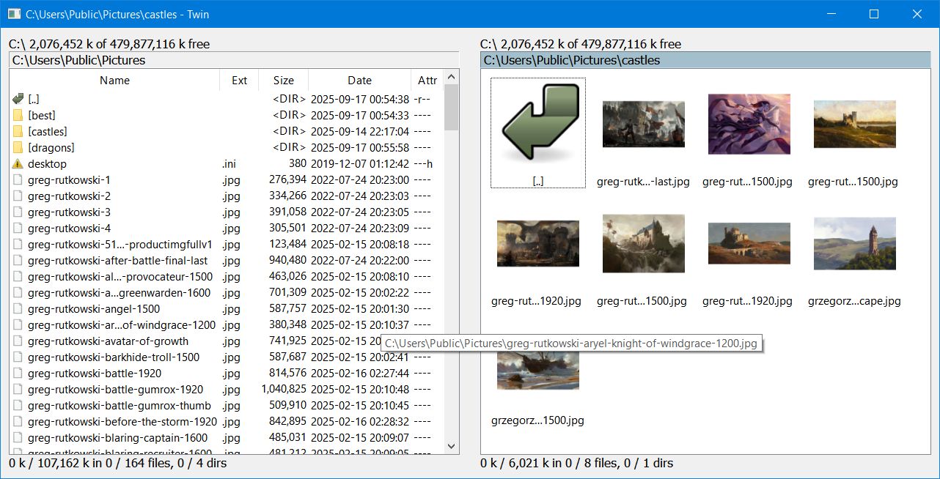
Task: Click the greg-rutkowski-avatar-of-growth file icon
Action: click(18, 341)
